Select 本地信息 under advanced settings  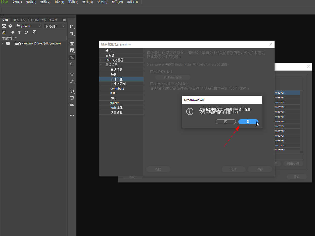121,70
